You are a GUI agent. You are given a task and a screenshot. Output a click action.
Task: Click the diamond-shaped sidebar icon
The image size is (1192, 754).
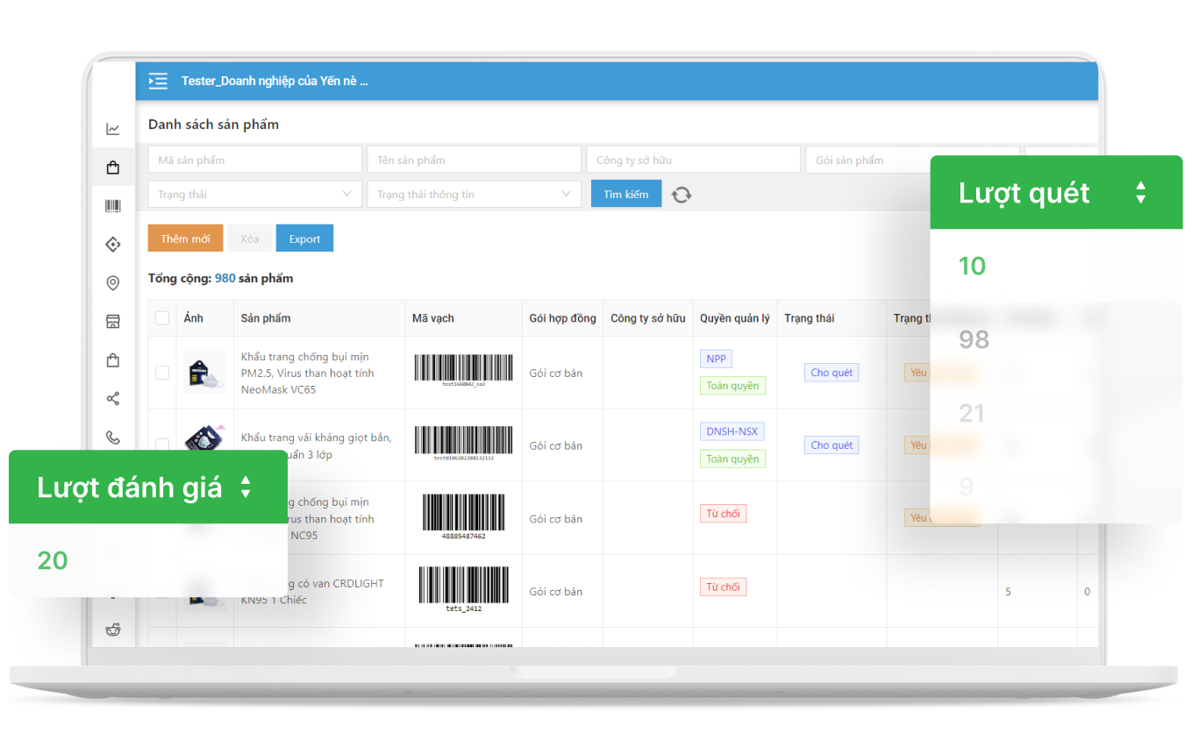(113, 245)
